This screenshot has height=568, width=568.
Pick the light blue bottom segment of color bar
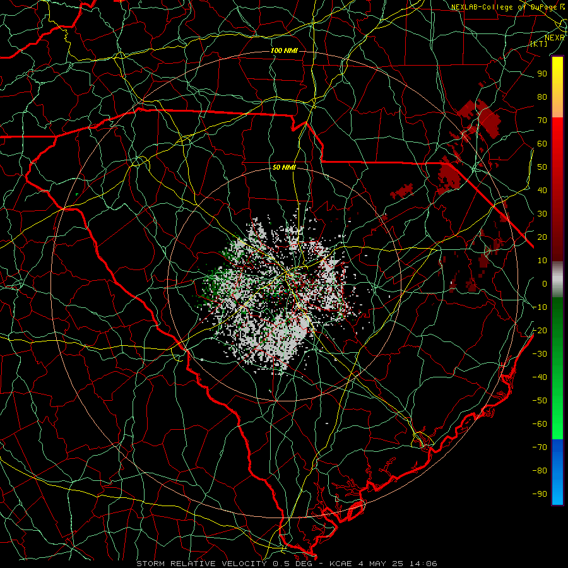pos(557,493)
